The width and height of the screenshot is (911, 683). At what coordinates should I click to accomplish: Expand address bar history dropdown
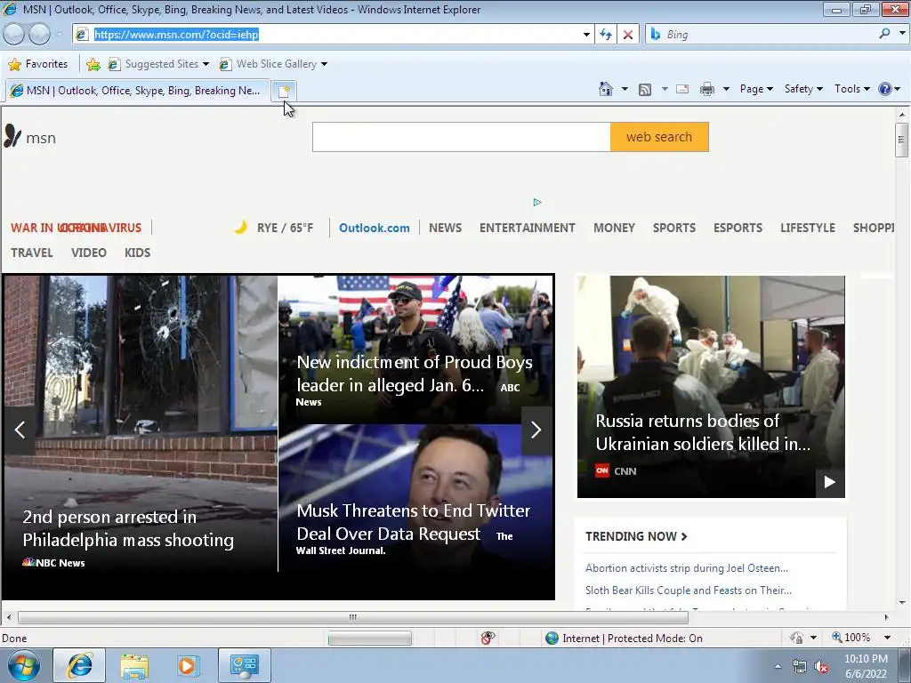click(586, 35)
